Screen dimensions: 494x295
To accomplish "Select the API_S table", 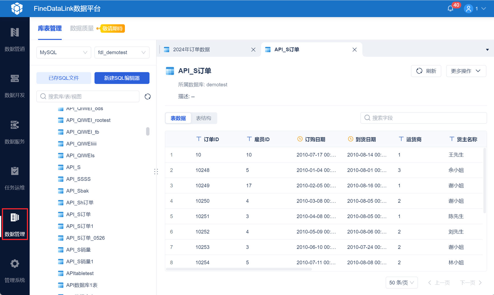I will 73,167.
